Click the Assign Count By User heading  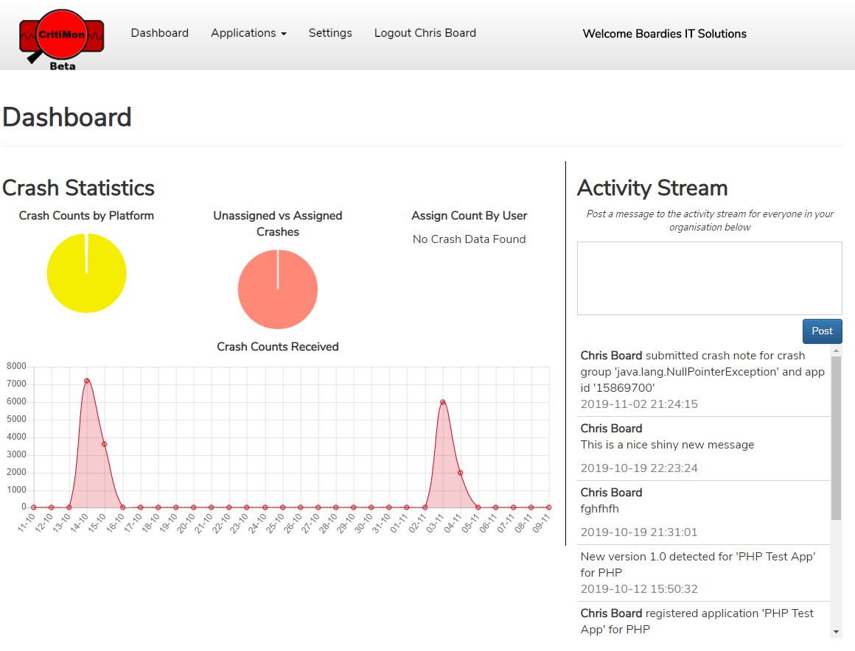pos(470,216)
